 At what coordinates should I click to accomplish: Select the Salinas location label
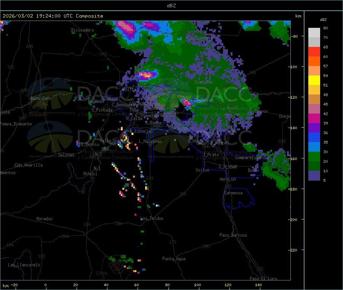66,155
